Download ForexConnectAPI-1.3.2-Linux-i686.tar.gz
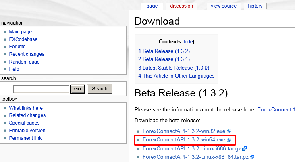This screenshot has height=162, width=295. click(x=192, y=149)
